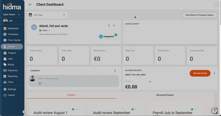Screen dimensions: 221x116
Task: Click the €0.00 account balance value
Action: [131, 87]
